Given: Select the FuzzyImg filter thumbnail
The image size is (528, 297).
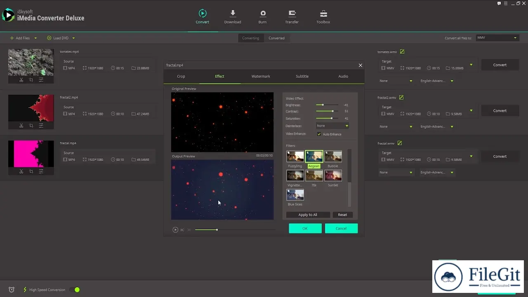Looking at the screenshot, I should (x=295, y=156).
